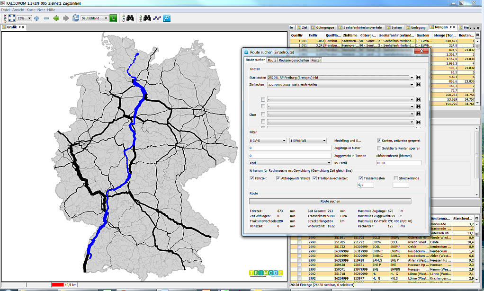
Task: Open the Karte binoculars search
Action: [x=130, y=18]
